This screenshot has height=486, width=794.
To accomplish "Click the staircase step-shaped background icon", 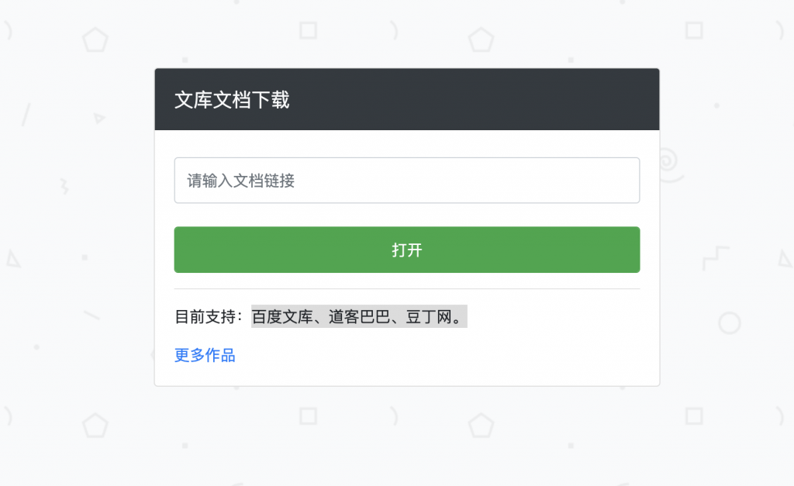I will coord(716,259).
